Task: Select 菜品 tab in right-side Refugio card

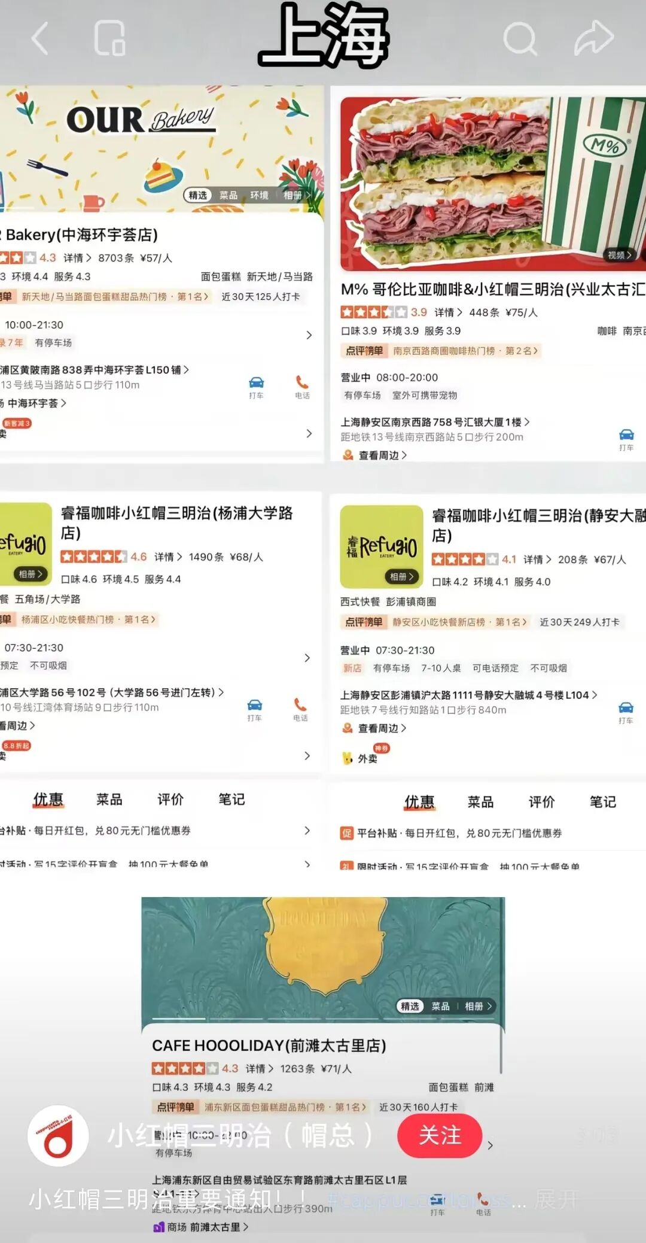Action: [x=480, y=802]
